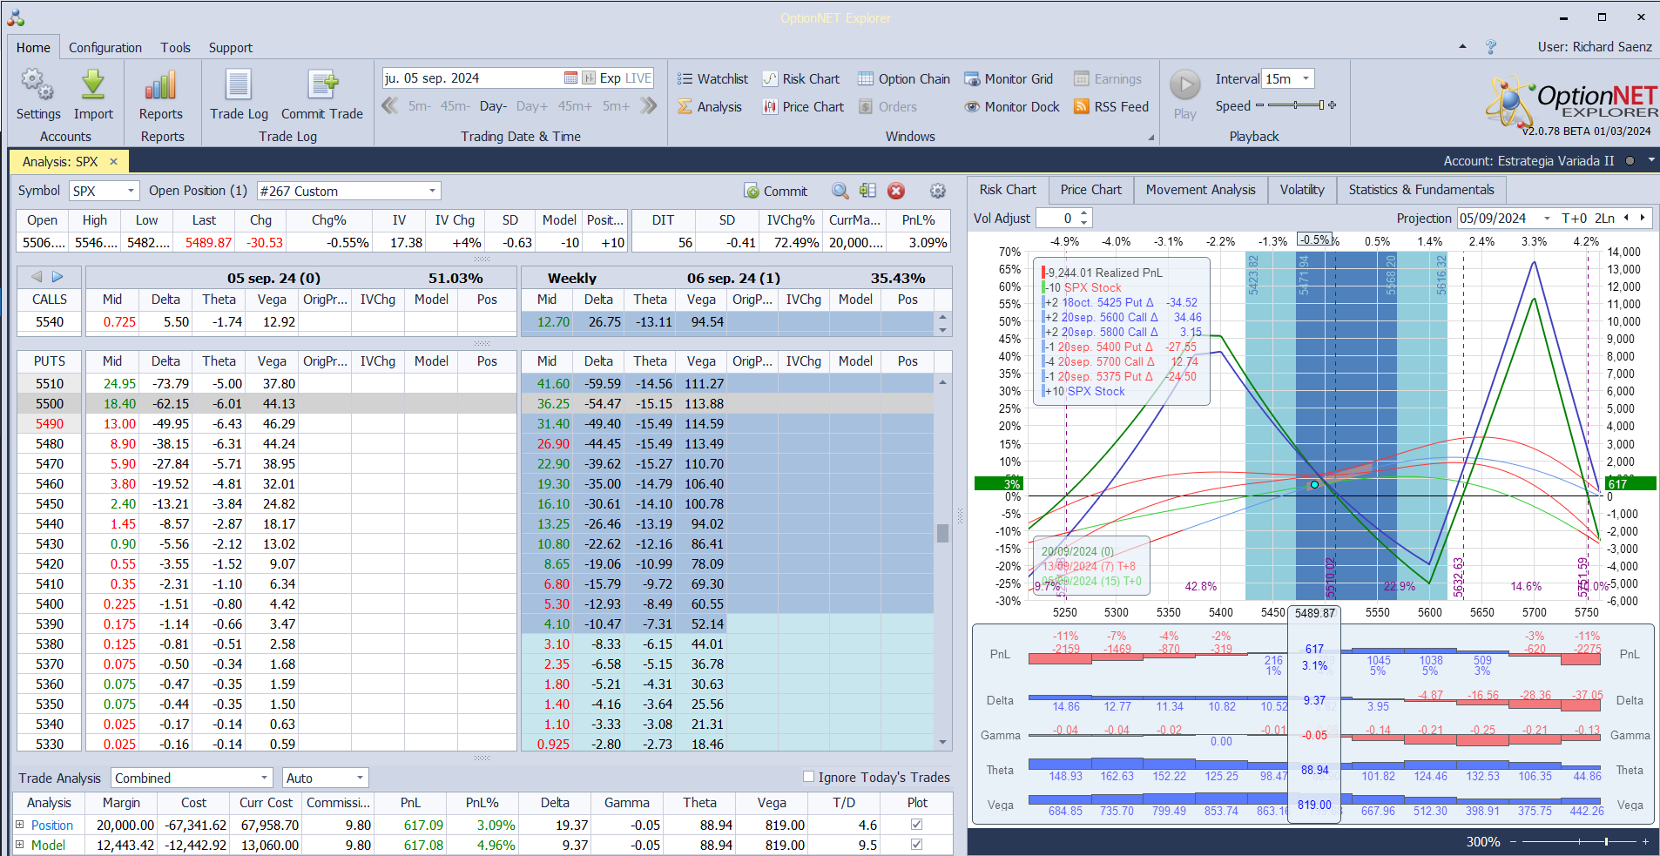1660x856 pixels.
Task: Open the Trade Log
Action: point(239,94)
